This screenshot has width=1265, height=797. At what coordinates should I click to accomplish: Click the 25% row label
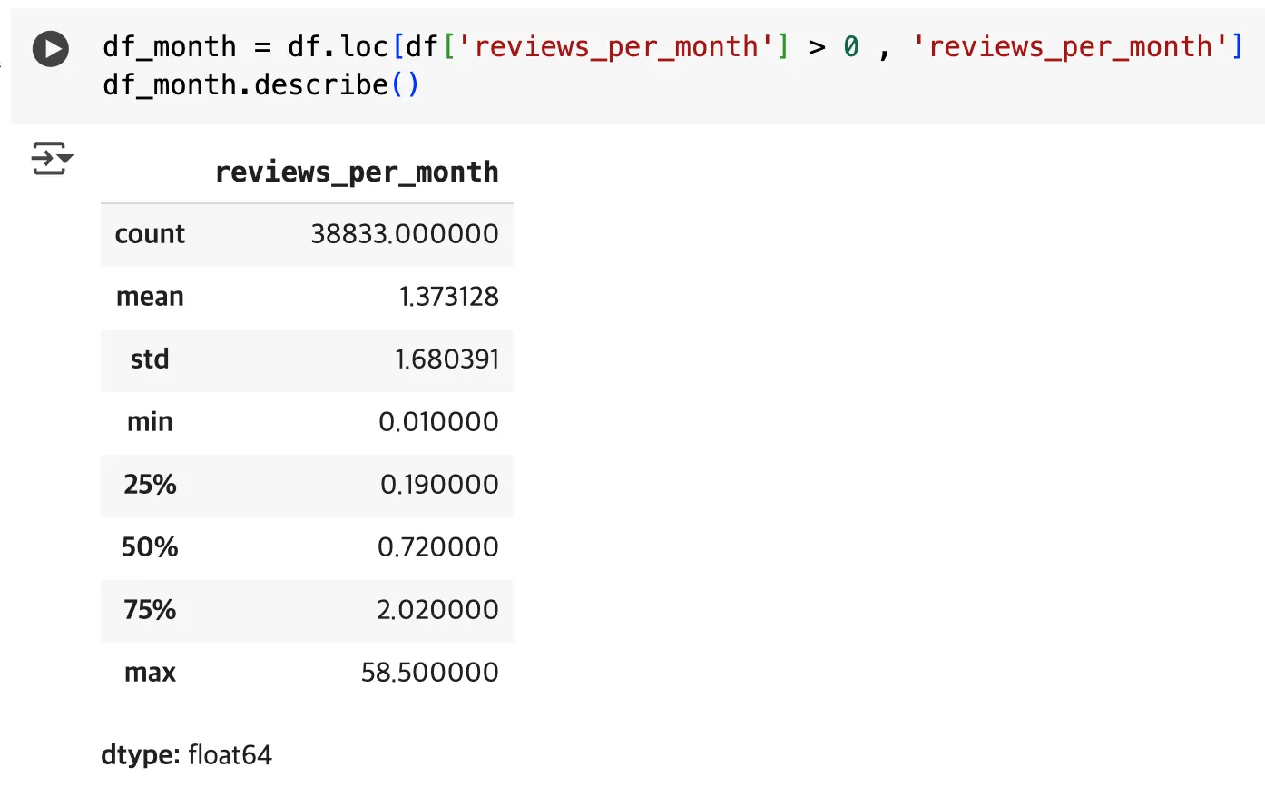pyautogui.click(x=150, y=485)
